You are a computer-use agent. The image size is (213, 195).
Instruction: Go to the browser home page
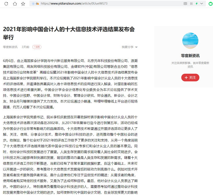tap(15, 4)
